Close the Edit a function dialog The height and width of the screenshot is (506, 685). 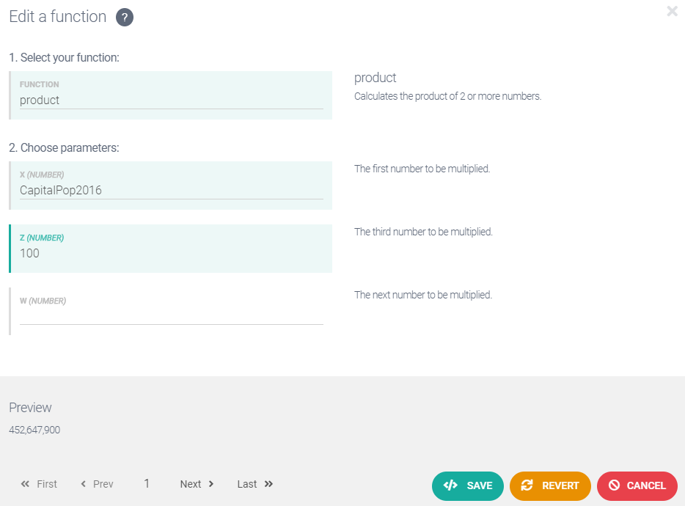672,11
